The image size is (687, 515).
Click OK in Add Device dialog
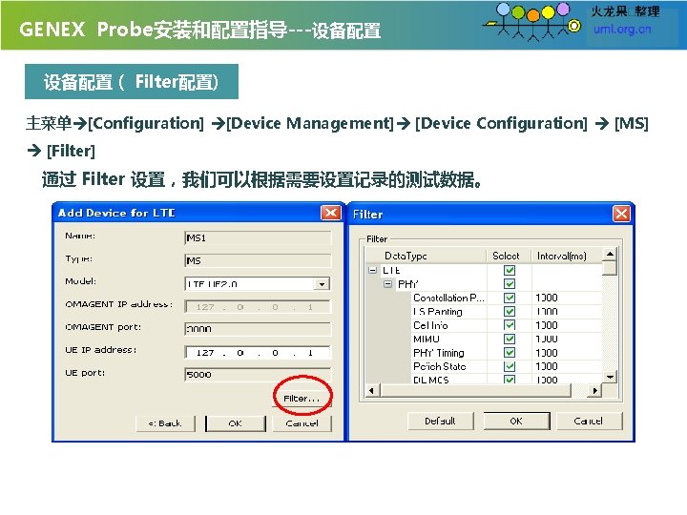click(236, 423)
